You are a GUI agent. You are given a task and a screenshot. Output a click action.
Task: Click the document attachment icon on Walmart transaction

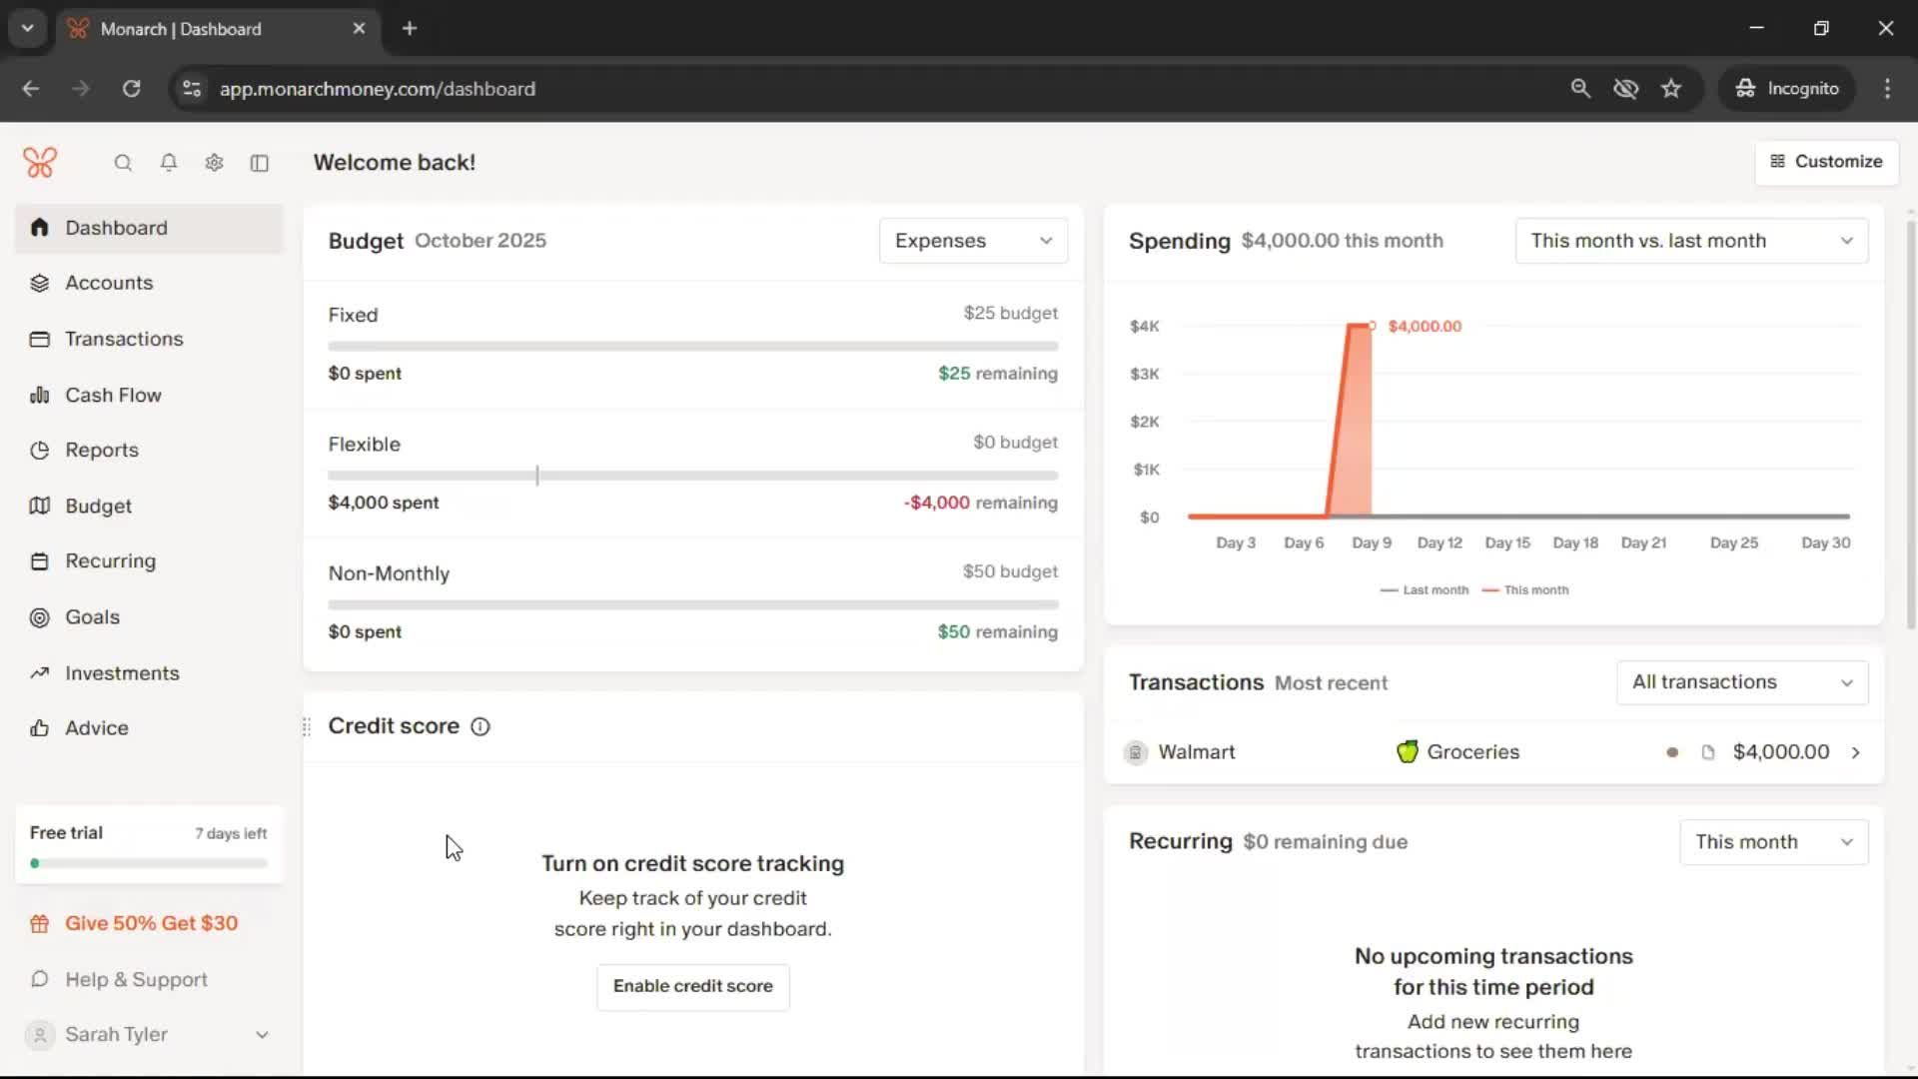coord(1708,752)
